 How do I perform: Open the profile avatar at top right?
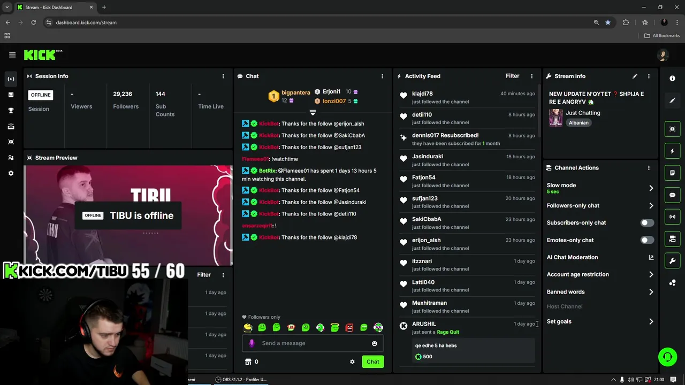coord(663,55)
